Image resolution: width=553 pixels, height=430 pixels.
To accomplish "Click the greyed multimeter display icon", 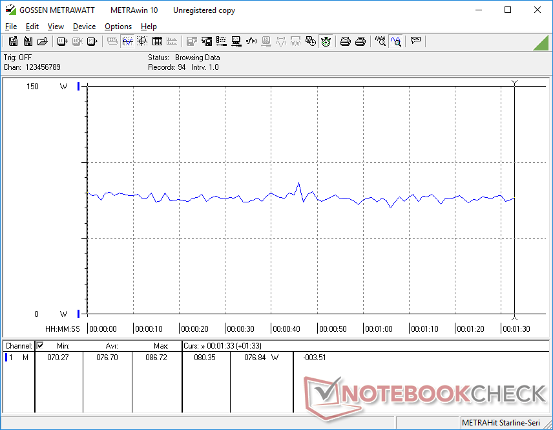I will click(266, 41).
